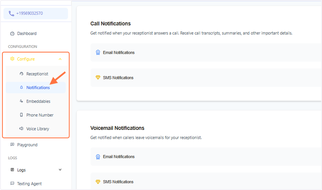322x190 pixels.
Task: Click the CONFIGURATION section label
Action: 23,47
